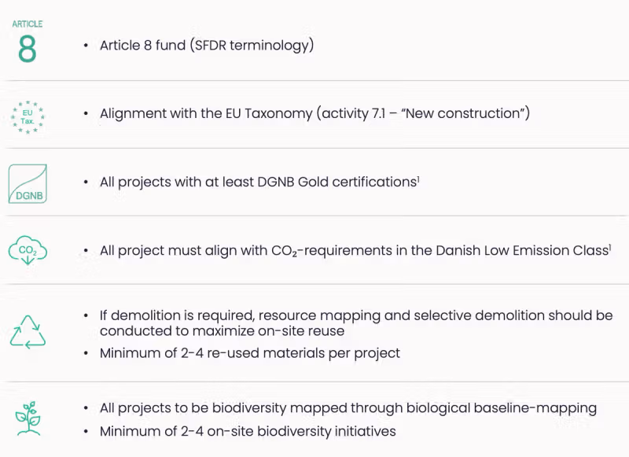Click the Article 8 number icon
629x457 pixels.
28,50
